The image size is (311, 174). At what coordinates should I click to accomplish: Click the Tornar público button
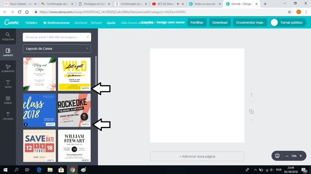click(x=288, y=22)
